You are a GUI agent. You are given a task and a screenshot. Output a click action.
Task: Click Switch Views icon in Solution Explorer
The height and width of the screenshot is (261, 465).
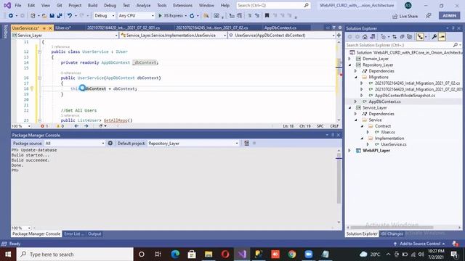pyautogui.click(x=372, y=37)
